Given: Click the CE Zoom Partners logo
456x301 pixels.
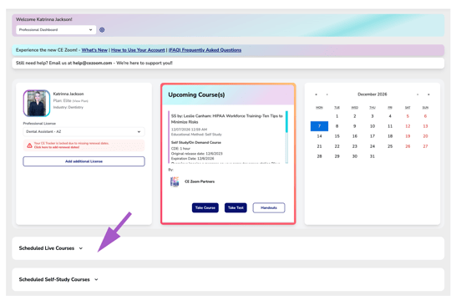Looking at the screenshot, I should click(175, 181).
